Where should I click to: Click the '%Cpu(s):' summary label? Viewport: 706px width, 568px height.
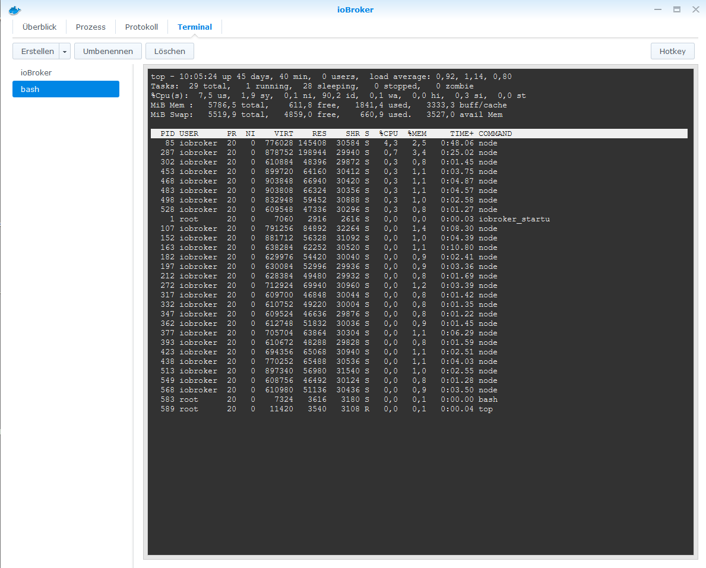(170, 96)
